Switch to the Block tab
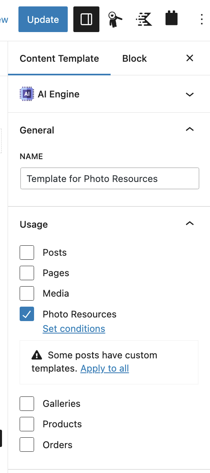Screen dimensions: 210x473 coord(135,58)
